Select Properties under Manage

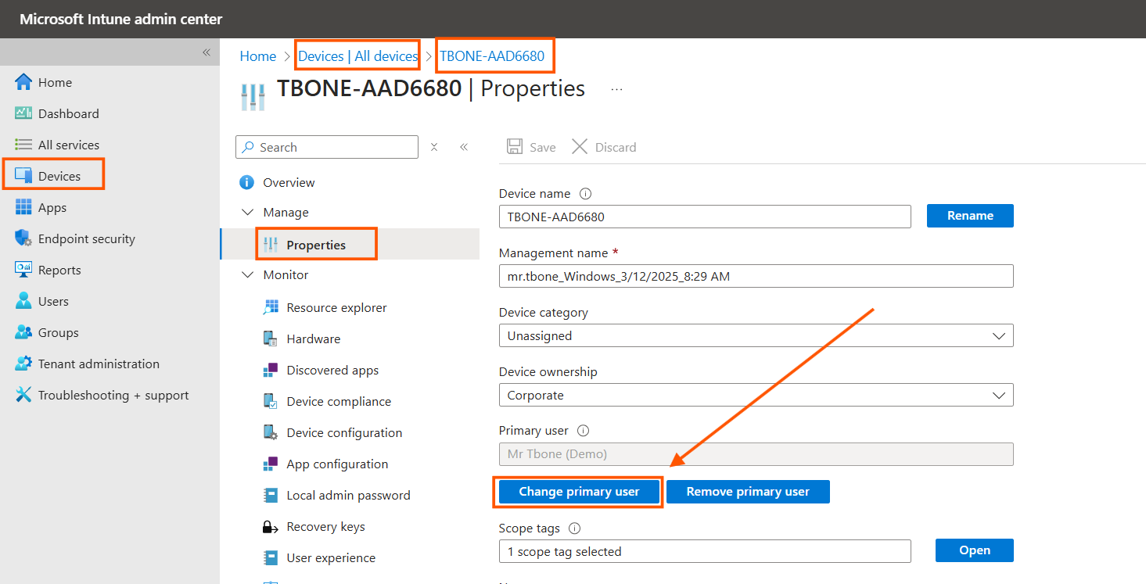point(316,245)
